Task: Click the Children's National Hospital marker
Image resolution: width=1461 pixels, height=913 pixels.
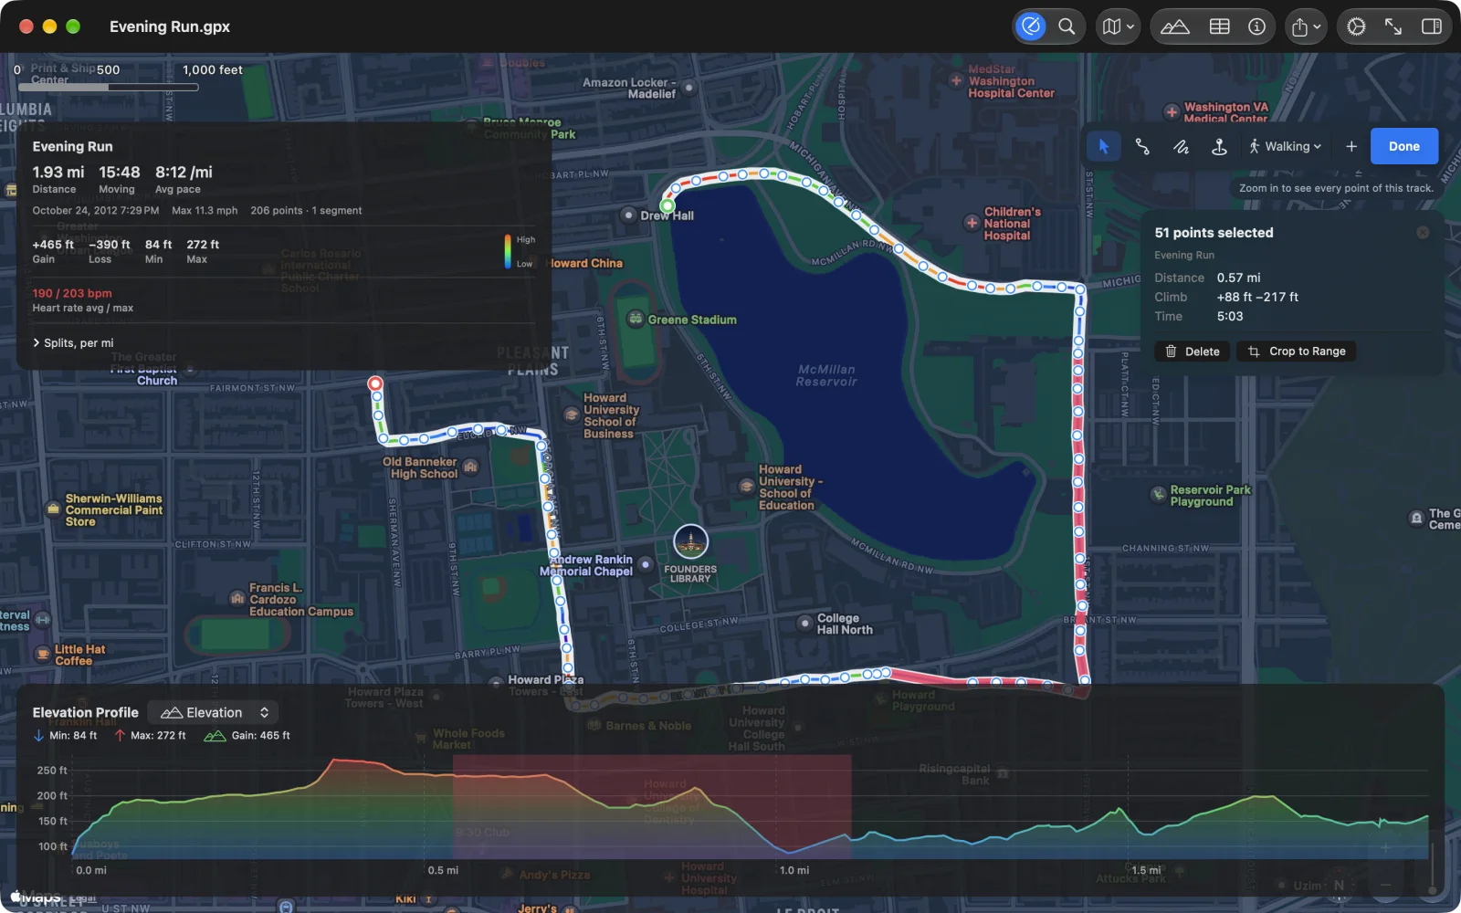Action: point(972,223)
